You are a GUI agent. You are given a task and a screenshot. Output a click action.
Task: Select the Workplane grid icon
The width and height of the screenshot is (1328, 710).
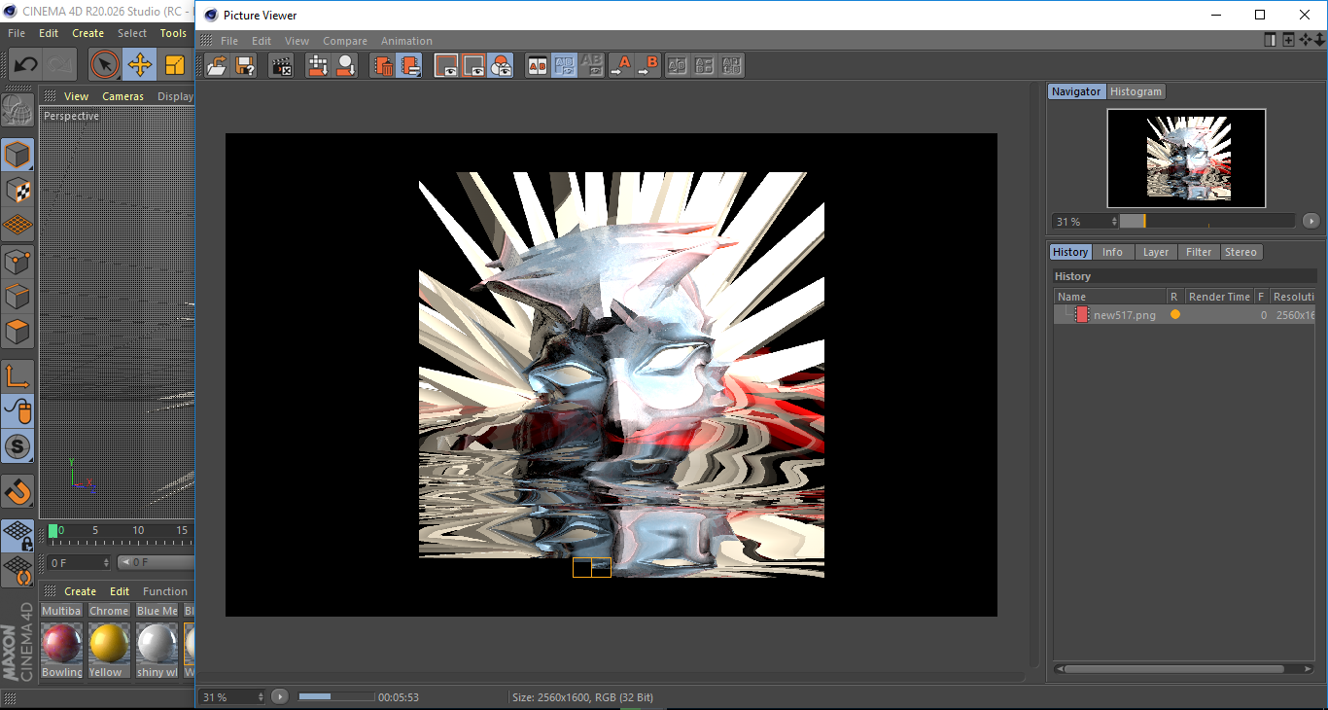point(17,225)
